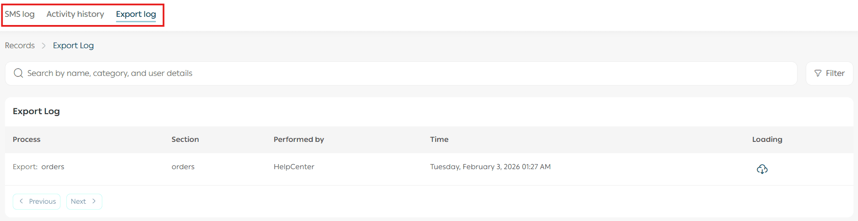Click the Loading column header
858x221 pixels.
pyautogui.click(x=767, y=140)
